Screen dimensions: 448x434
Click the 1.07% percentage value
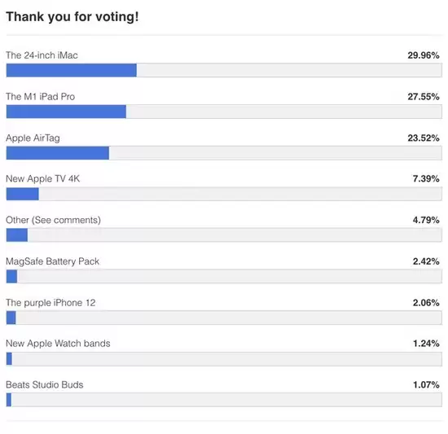point(426,384)
